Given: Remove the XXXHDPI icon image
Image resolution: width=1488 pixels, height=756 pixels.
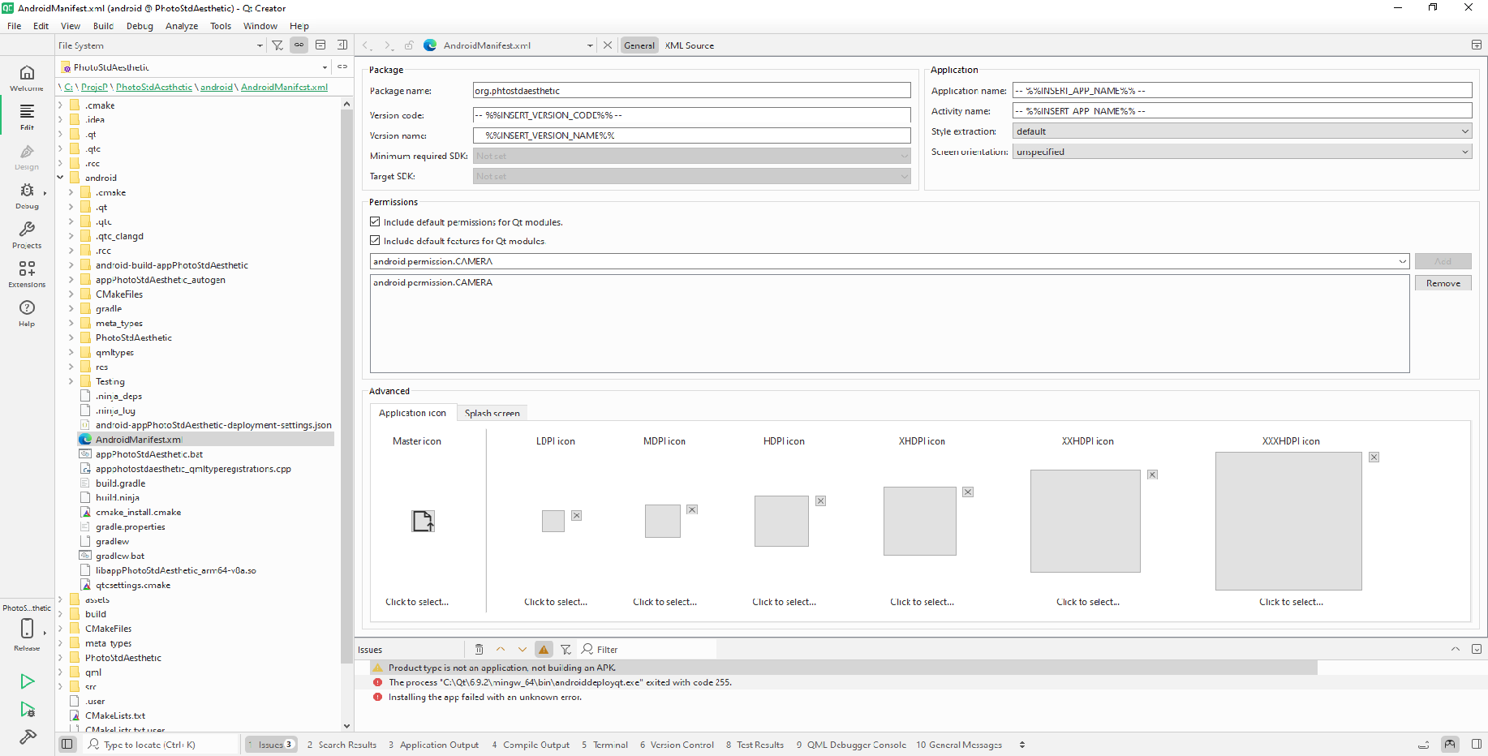Looking at the screenshot, I should click(x=1374, y=457).
